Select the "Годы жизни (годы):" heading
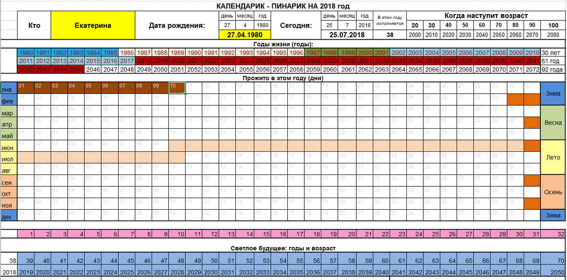 282,44
